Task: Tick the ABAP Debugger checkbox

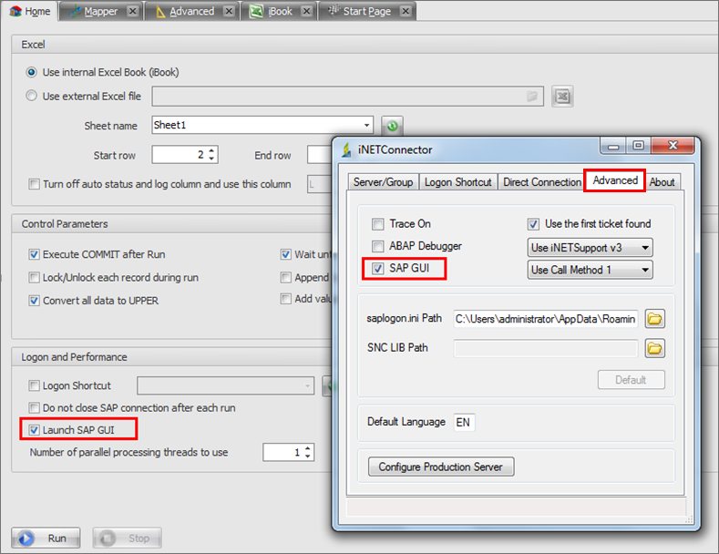Action: [x=378, y=246]
